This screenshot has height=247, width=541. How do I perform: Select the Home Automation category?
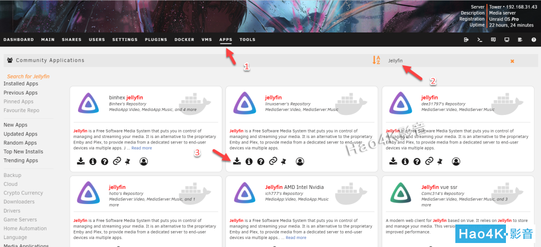[25, 228]
